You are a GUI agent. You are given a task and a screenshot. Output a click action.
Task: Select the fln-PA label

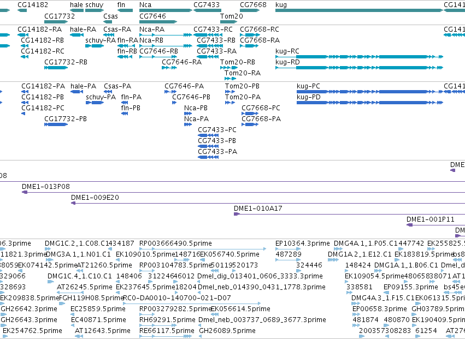point(131,97)
